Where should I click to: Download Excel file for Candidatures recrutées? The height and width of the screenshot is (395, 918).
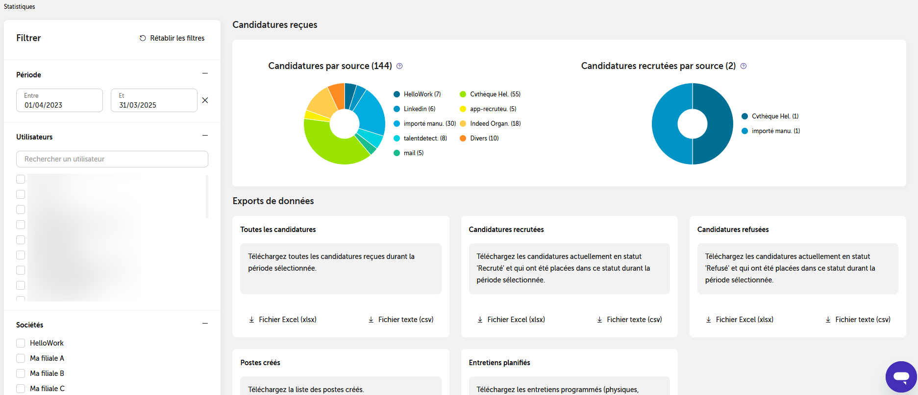(511, 320)
